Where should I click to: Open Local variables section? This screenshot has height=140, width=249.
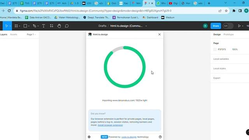[221, 59]
